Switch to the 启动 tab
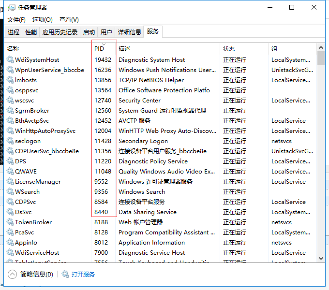329x290 pixels. pyautogui.click(x=89, y=32)
